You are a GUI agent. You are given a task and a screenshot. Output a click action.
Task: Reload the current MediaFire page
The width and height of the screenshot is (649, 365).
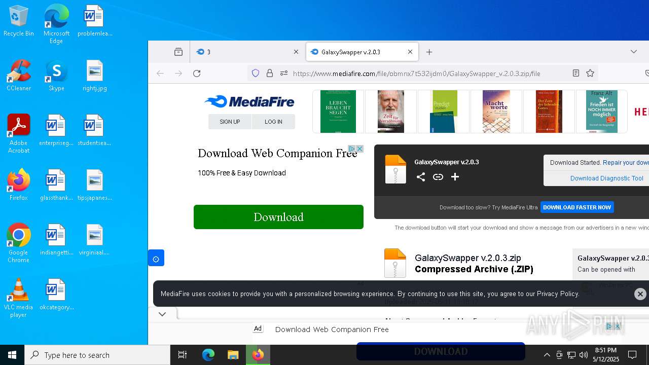pyautogui.click(x=197, y=74)
